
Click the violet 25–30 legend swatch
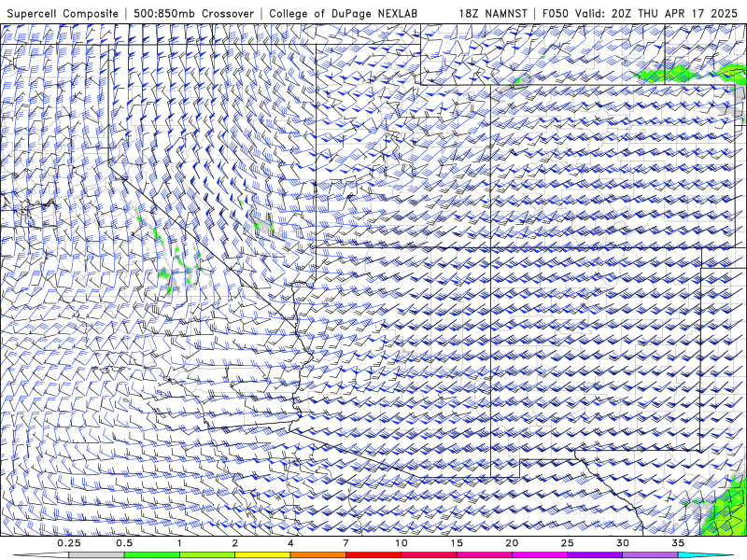(x=595, y=555)
